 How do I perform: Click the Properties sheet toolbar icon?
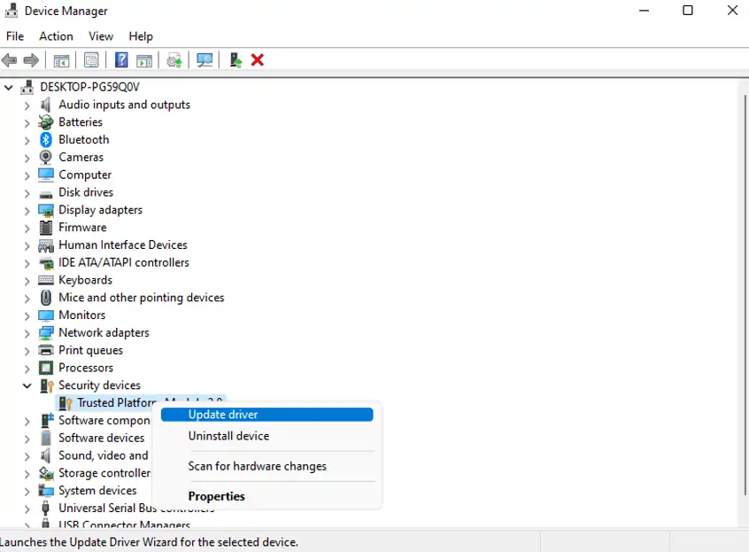[91, 60]
